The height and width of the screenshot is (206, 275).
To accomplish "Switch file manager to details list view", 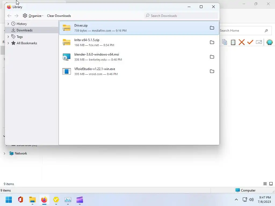I will click(265, 184).
